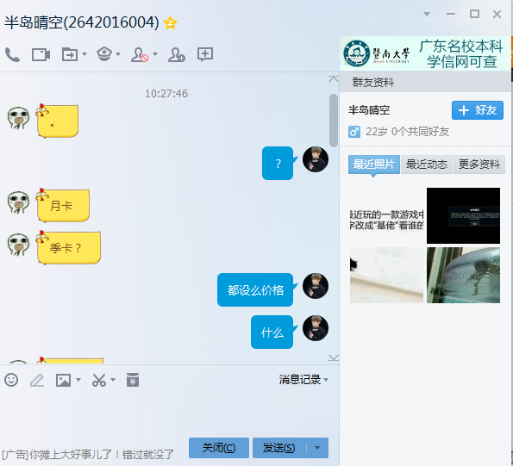Open the green glass photo thumbnail
The width and height of the screenshot is (513, 466).
pos(463,275)
